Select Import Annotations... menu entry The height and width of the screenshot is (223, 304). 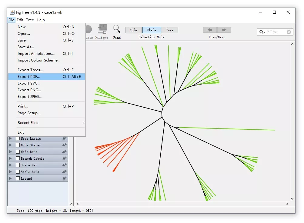47,53
